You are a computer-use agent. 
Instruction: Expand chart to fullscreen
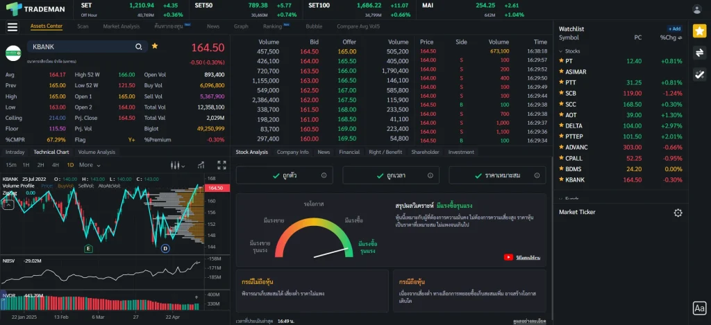(x=221, y=165)
